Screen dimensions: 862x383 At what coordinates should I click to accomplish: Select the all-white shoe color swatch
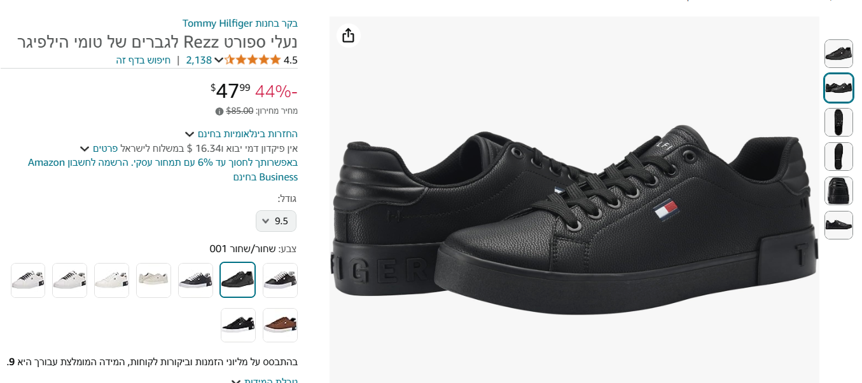pyautogui.click(x=111, y=280)
